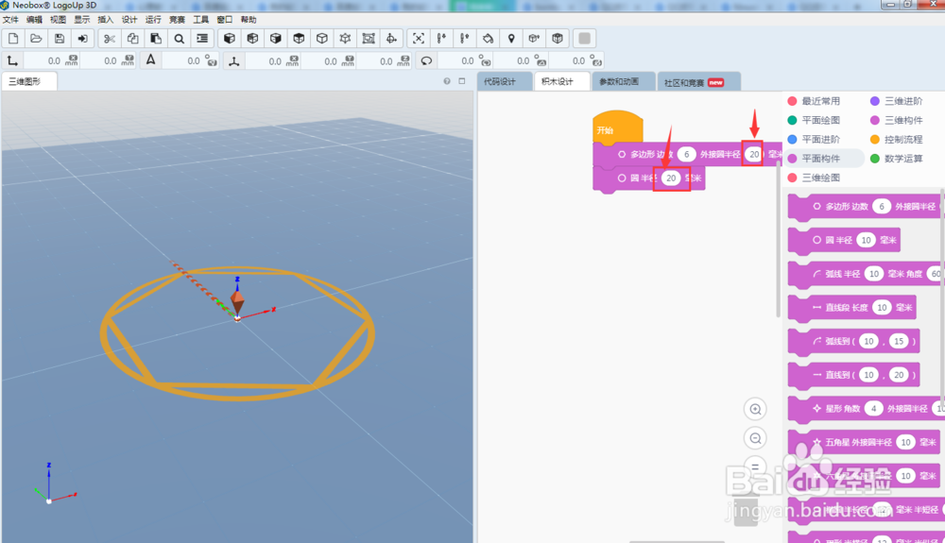Select the 平面进阶 block category
The height and width of the screenshot is (543, 945).
(x=815, y=140)
